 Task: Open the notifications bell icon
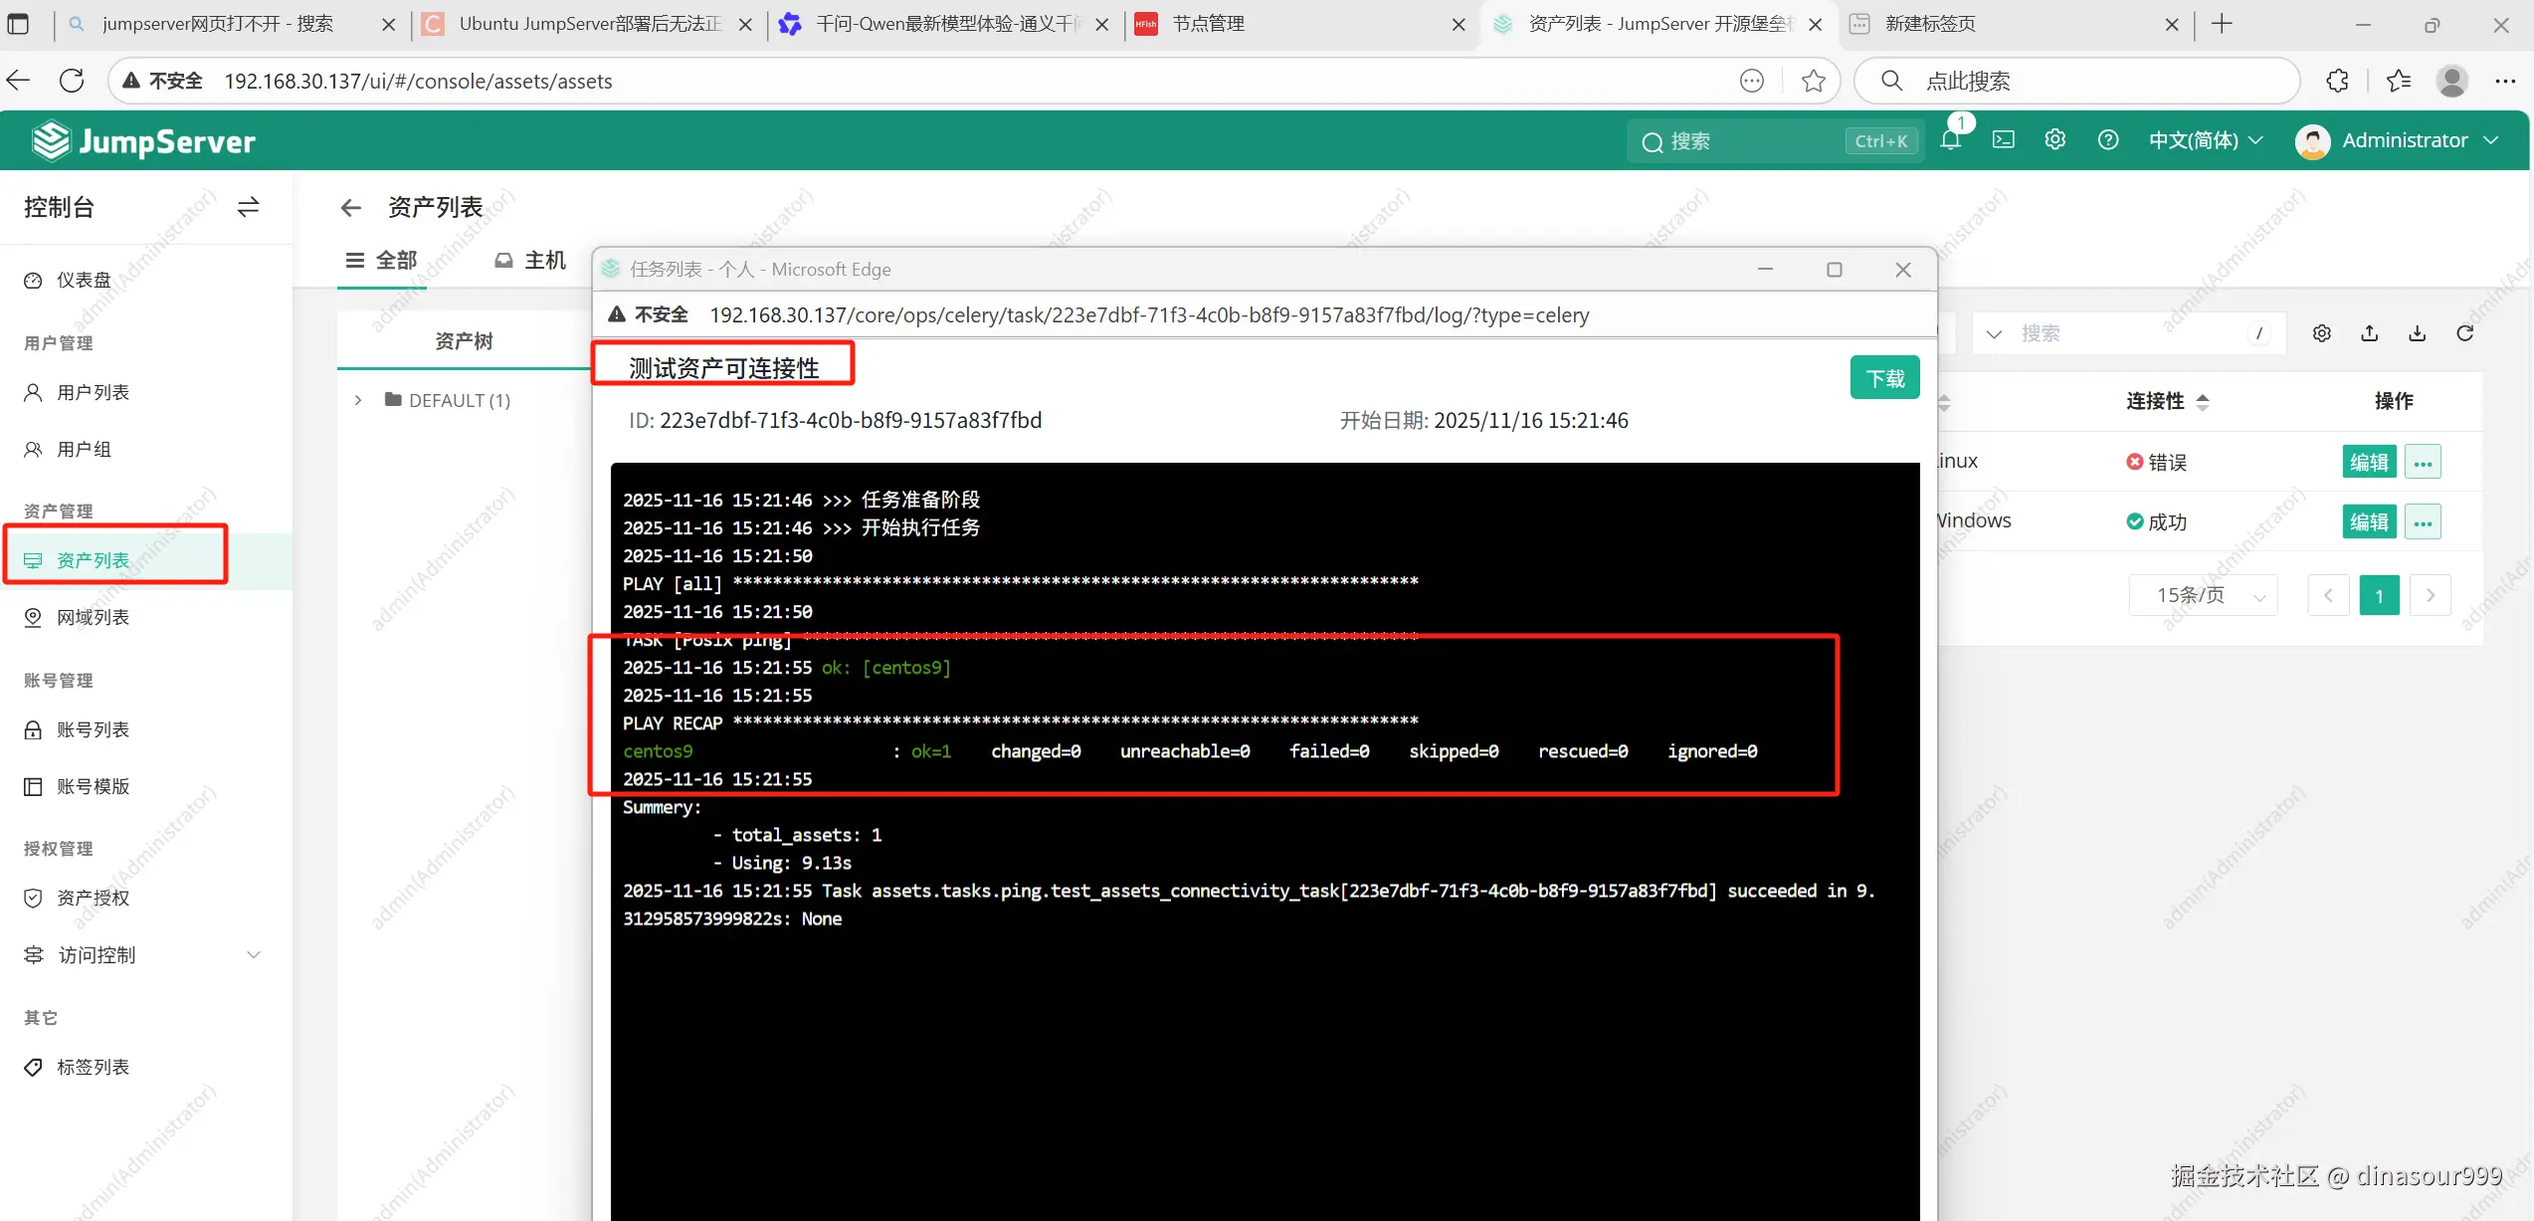pyautogui.click(x=1950, y=140)
